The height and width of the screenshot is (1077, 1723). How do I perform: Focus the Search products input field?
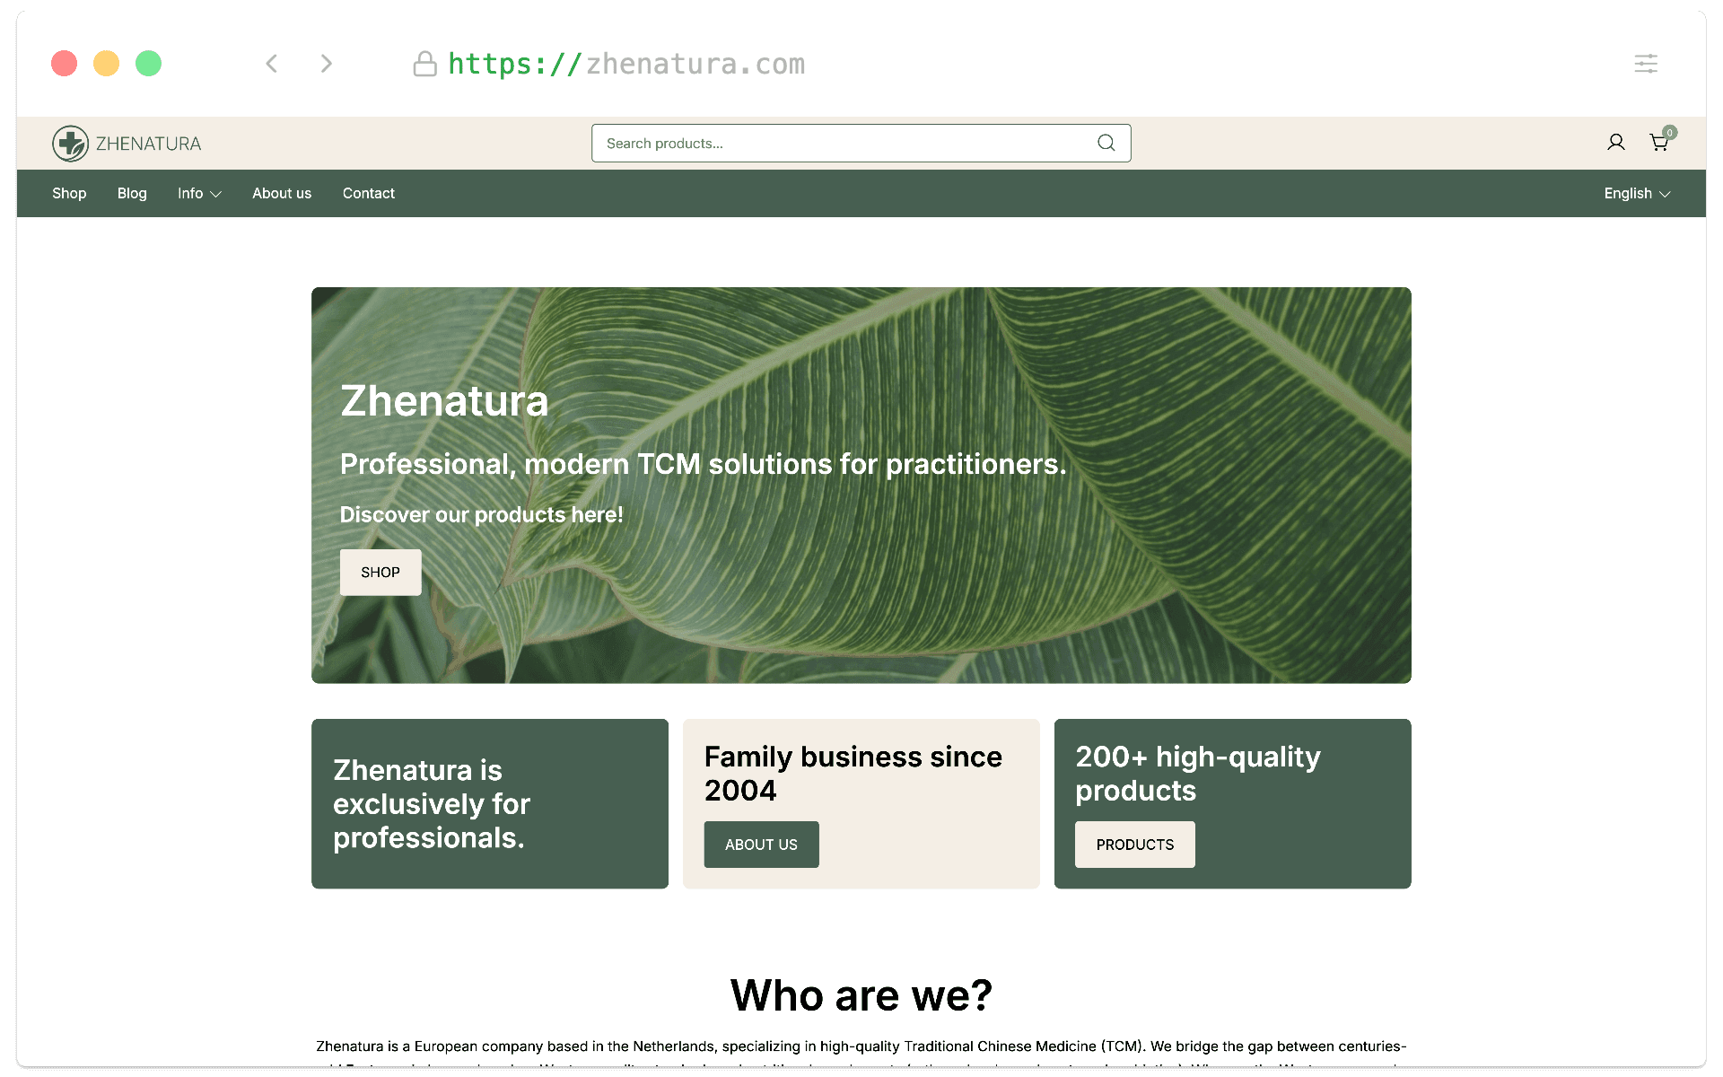861,143
